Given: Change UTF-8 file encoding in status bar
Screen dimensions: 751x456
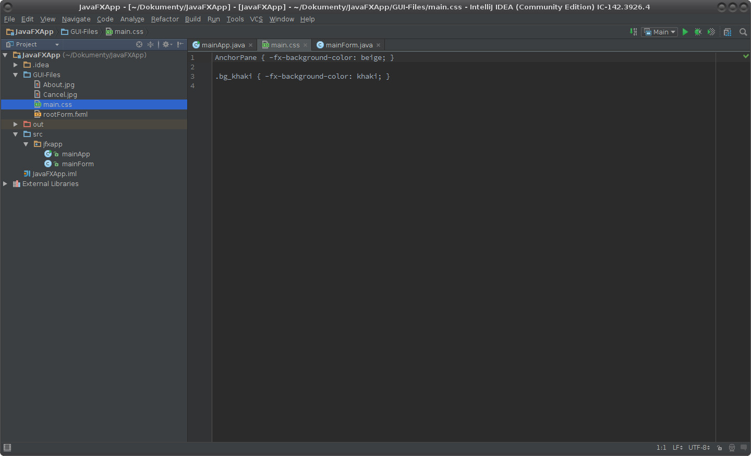Looking at the screenshot, I should coord(699,448).
